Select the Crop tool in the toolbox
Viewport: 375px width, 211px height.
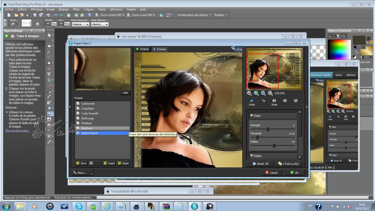click(49, 58)
